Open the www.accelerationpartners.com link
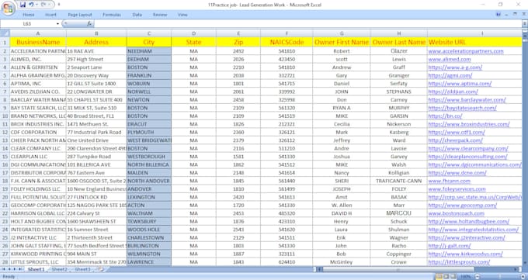This screenshot has height=280, width=528. tap(466, 51)
